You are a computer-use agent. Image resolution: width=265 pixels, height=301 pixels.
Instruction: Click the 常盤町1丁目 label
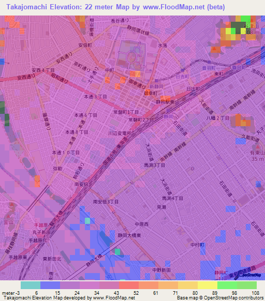tap(126, 112)
